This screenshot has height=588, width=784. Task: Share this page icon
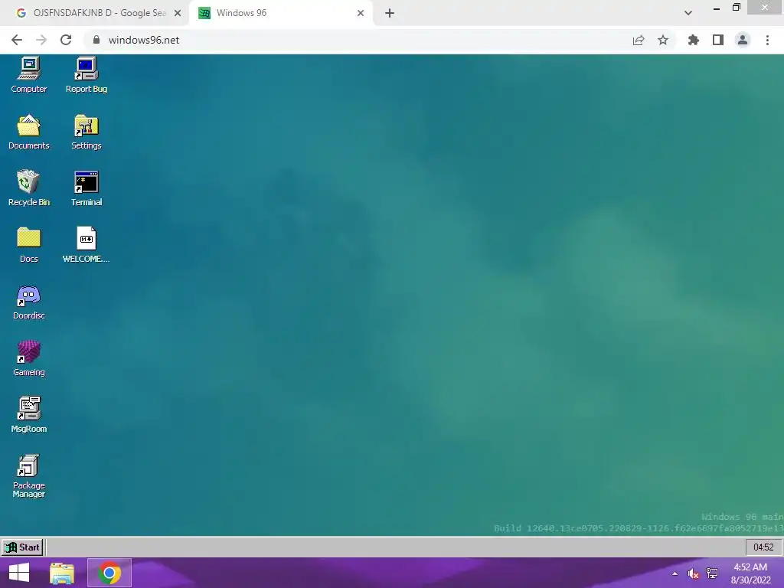point(639,40)
